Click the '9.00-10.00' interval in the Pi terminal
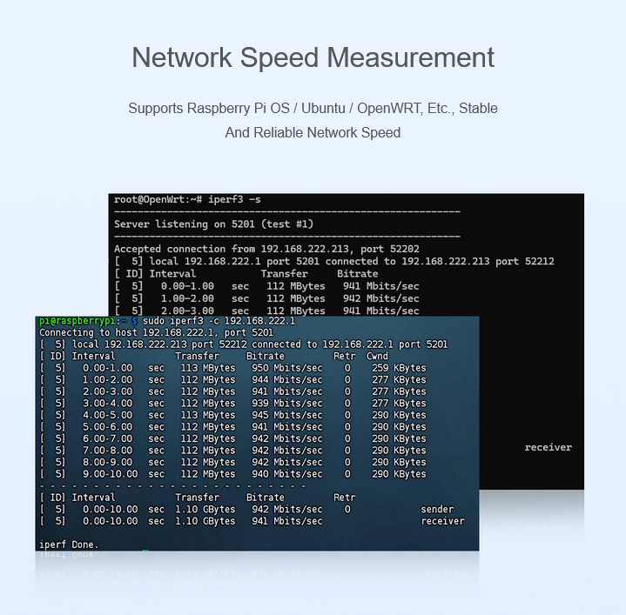Image resolution: width=626 pixels, height=615 pixels. [111, 474]
